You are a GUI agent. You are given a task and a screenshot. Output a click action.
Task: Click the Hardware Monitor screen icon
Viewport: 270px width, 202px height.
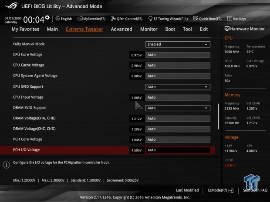[x=227, y=29]
